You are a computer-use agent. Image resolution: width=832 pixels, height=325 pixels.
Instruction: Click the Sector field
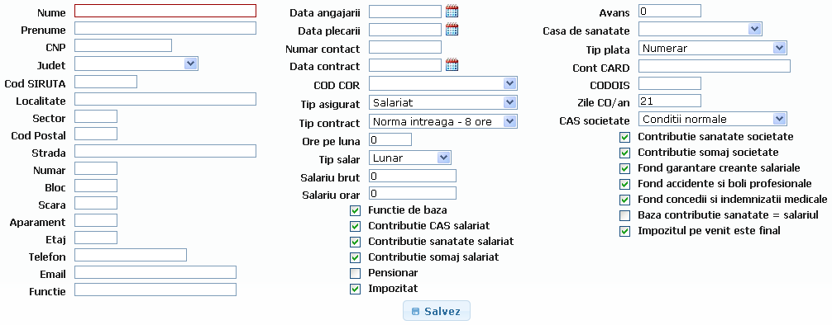95,116
